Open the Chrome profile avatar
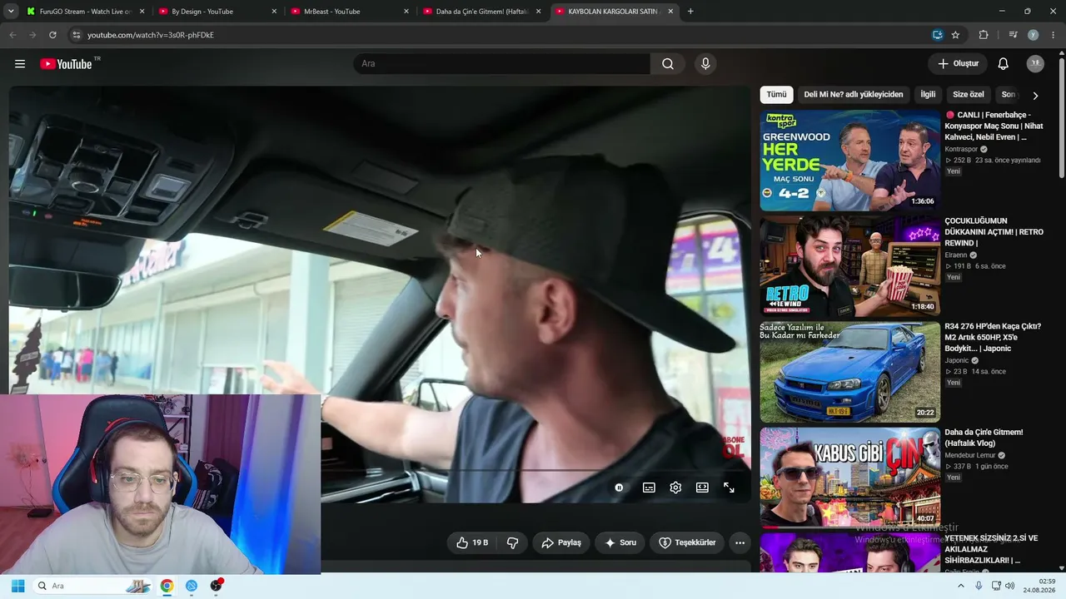Screen dimensions: 1066x599 [1033, 35]
